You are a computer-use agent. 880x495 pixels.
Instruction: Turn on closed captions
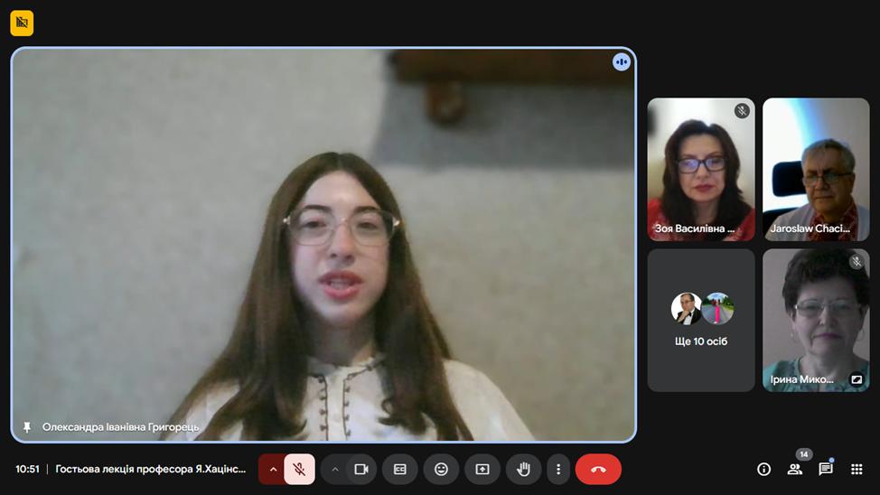coord(399,469)
